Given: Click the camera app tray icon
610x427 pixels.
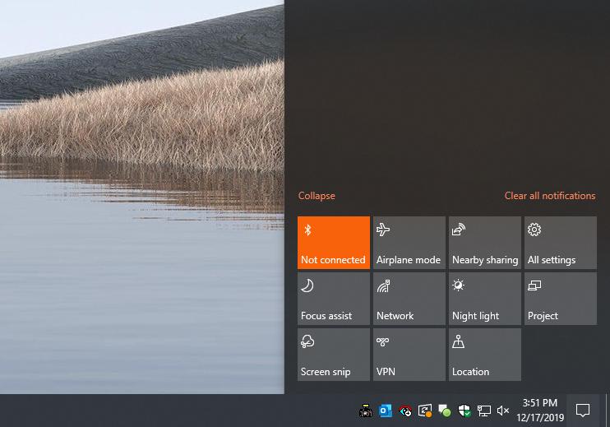Looking at the screenshot, I should click(x=365, y=411).
